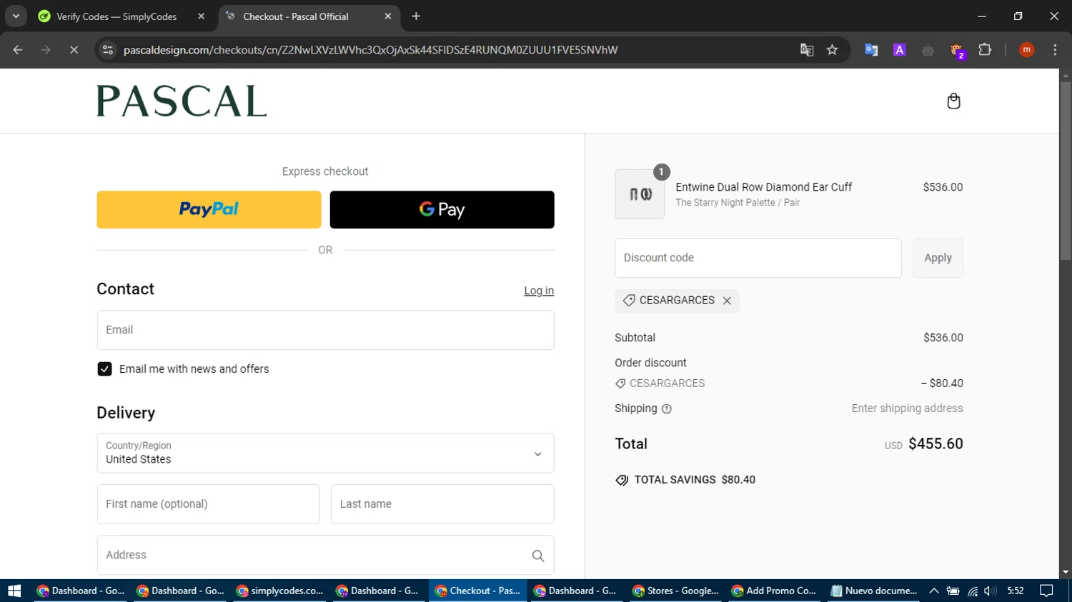Click the Discount code field
The image size is (1072, 602).
click(758, 258)
